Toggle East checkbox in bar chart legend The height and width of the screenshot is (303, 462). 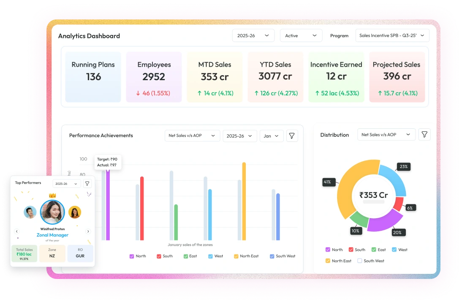point(186,256)
